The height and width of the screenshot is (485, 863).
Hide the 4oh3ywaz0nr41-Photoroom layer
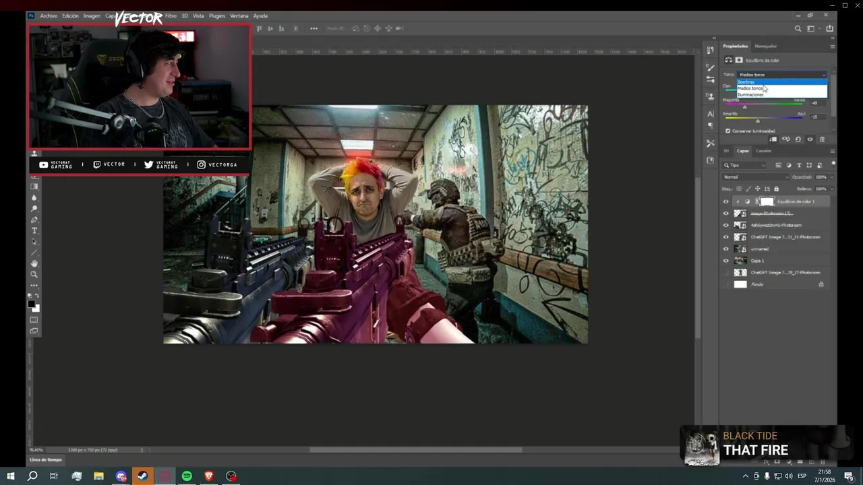[726, 225]
